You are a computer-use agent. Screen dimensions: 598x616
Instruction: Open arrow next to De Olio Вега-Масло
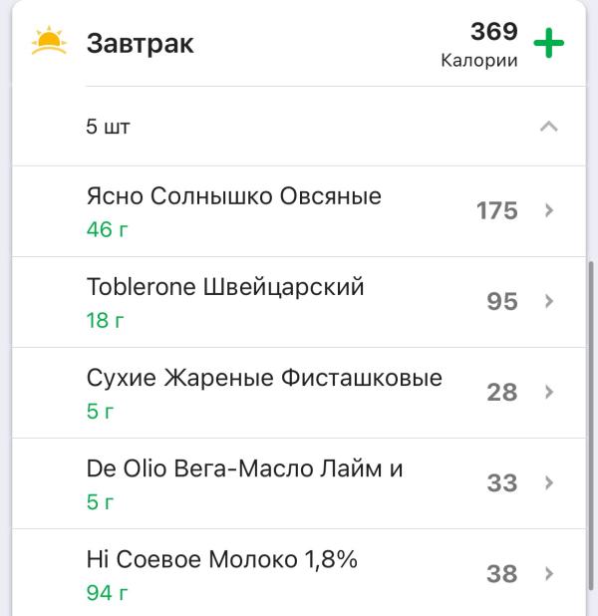549,482
